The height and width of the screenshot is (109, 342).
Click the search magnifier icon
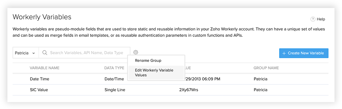coord(45,53)
